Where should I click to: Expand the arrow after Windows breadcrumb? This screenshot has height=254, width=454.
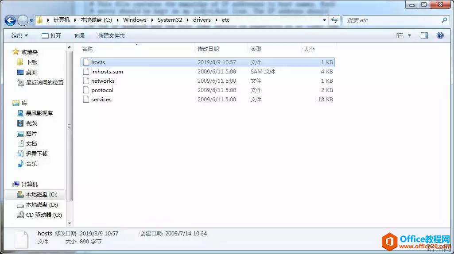coord(152,20)
